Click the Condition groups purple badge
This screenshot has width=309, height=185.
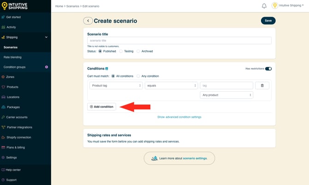coord(47,67)
